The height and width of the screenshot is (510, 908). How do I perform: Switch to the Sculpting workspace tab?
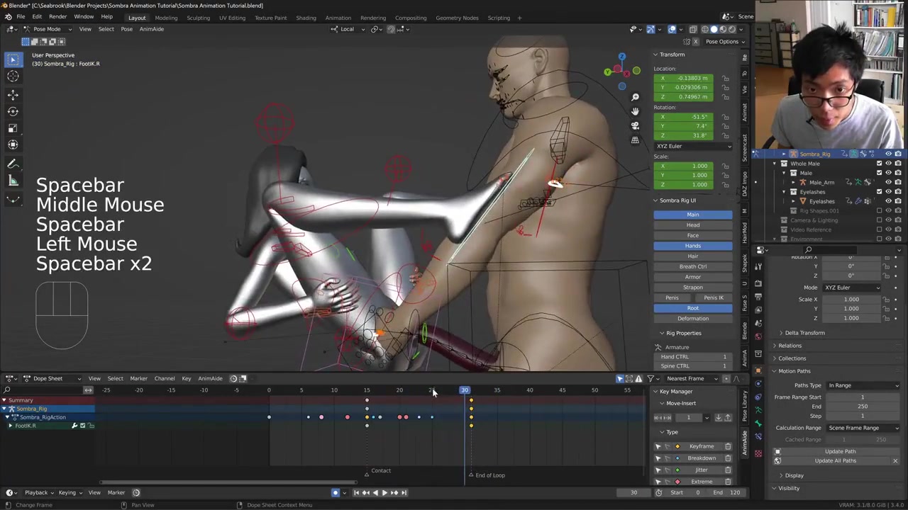point(198,18)
